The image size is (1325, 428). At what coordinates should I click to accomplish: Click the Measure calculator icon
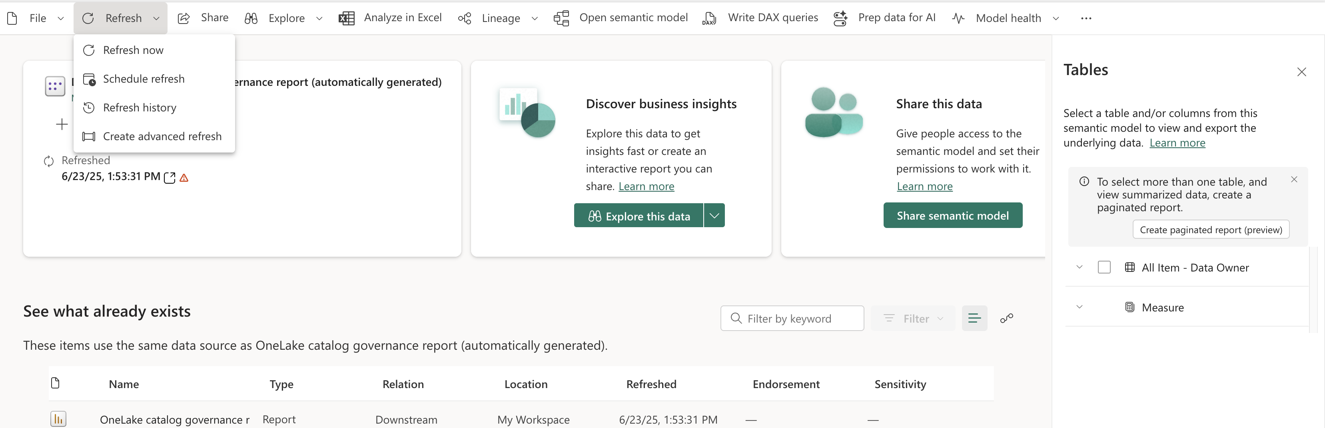click(1129, 307)
